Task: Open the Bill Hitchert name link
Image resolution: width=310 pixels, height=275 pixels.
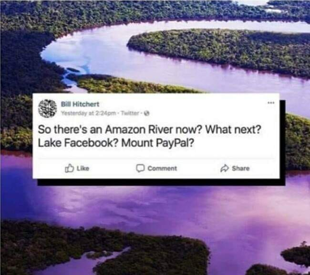Action: (80, 104)
